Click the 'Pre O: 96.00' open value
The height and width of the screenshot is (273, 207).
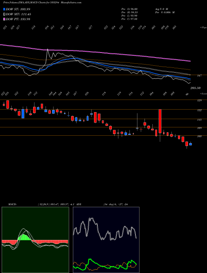point(129,9)
